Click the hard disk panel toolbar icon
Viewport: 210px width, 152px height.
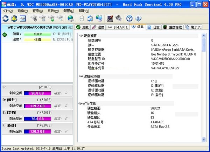[23, 18]
